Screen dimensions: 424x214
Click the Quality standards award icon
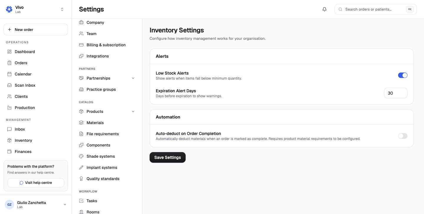(x=81, y=179)
